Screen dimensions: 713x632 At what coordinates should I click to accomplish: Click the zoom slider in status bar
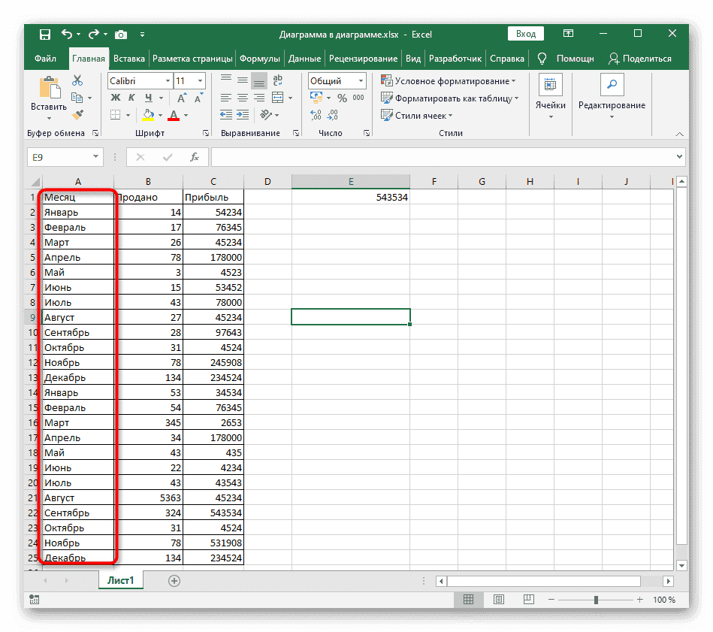tap(596, 600)
